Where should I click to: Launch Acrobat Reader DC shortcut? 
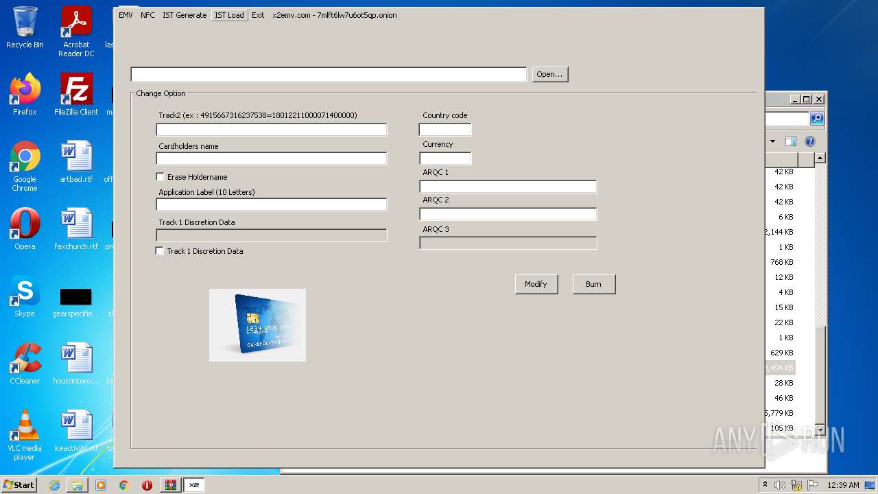tap(76, 32)
